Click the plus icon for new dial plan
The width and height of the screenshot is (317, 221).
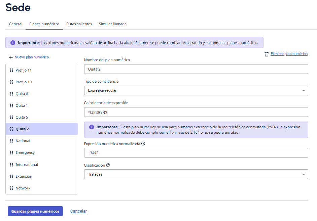click(x=11, y=57)
